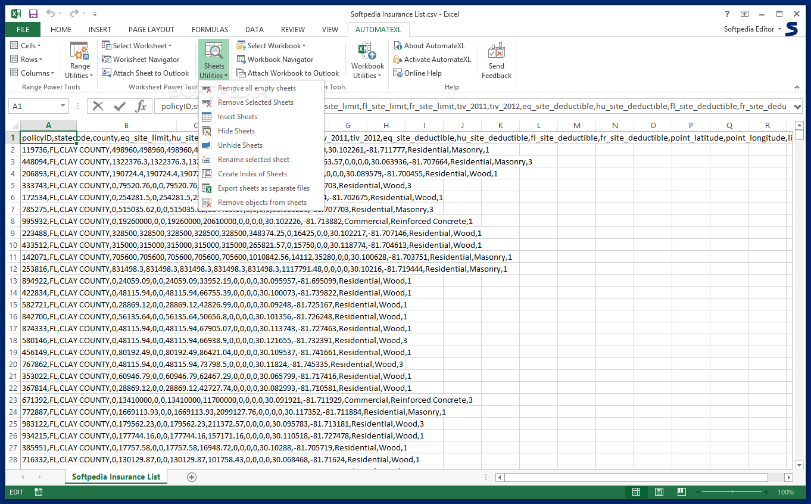Switch to Normal view in status bar
The image size is (811, 504).
tap(637, 492)
